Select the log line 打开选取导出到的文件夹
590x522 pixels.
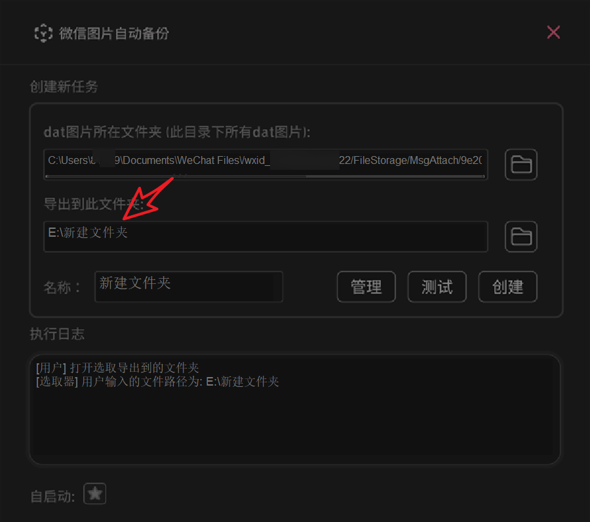[x=117, y=367]
